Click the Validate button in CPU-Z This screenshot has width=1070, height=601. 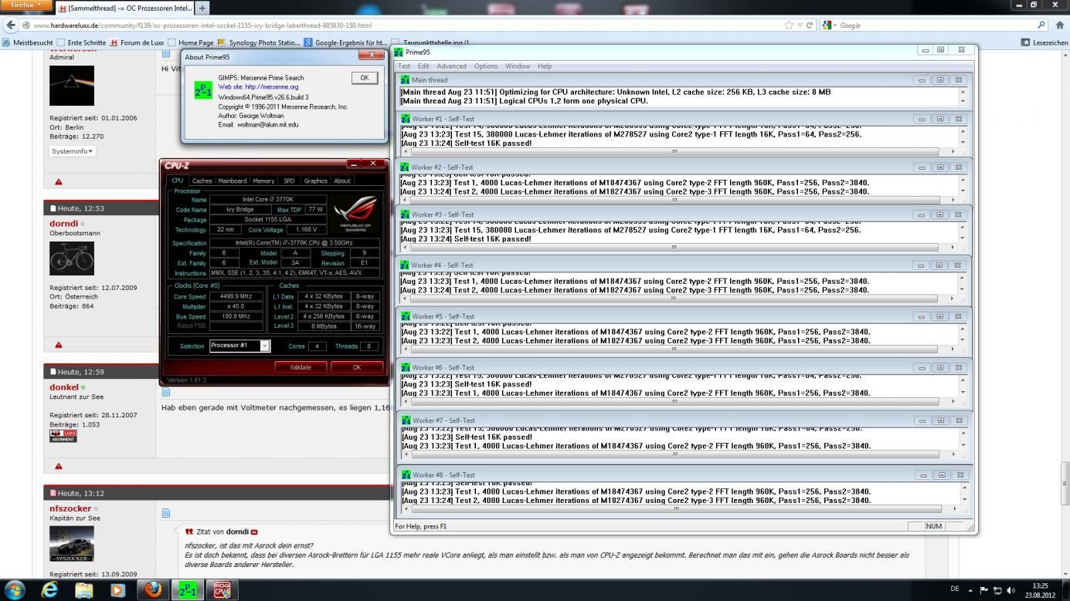pos(301,367)
